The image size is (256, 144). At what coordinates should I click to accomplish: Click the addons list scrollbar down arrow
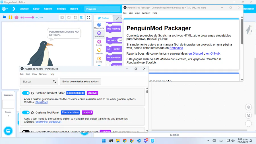tap(147, 131)
